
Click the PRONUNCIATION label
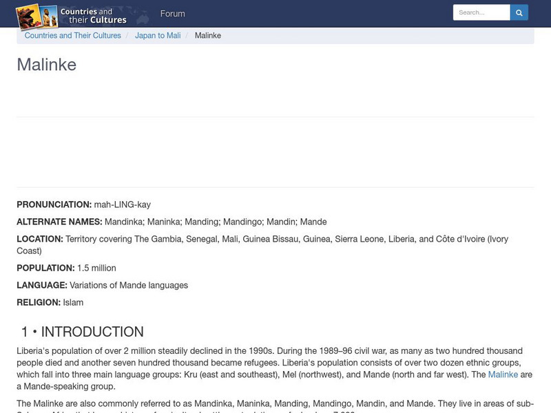[x=54, y=204]
